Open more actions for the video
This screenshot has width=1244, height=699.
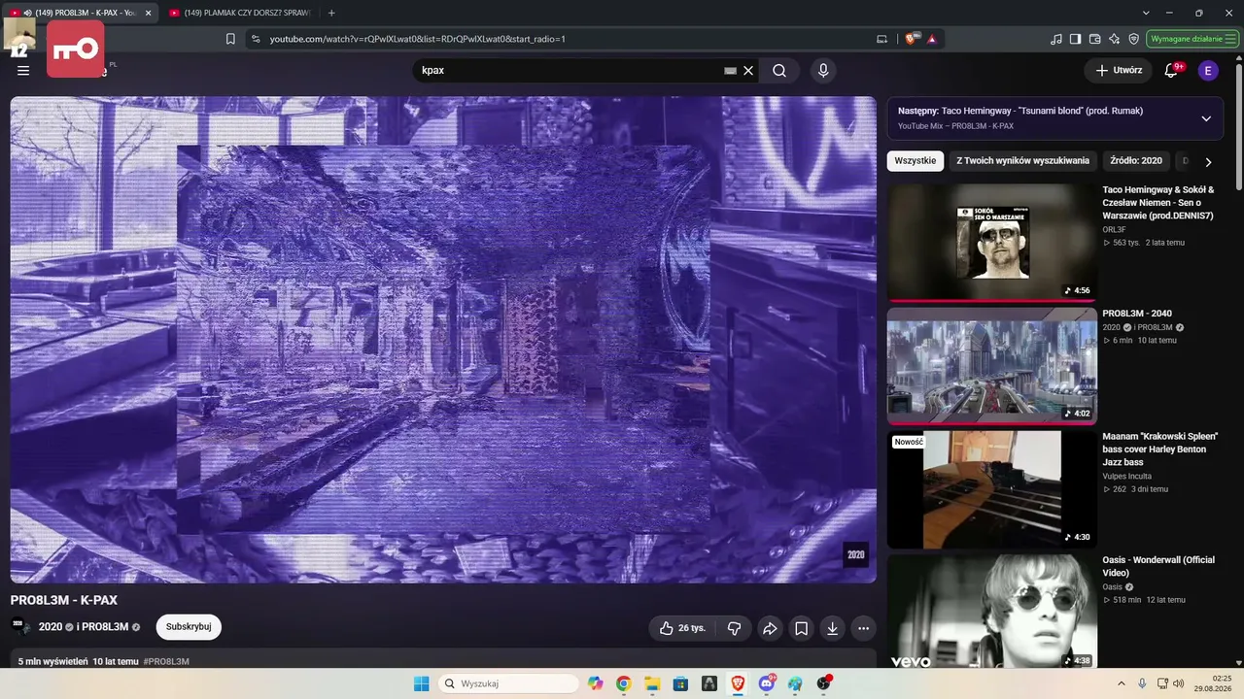[x=863, y=628]
